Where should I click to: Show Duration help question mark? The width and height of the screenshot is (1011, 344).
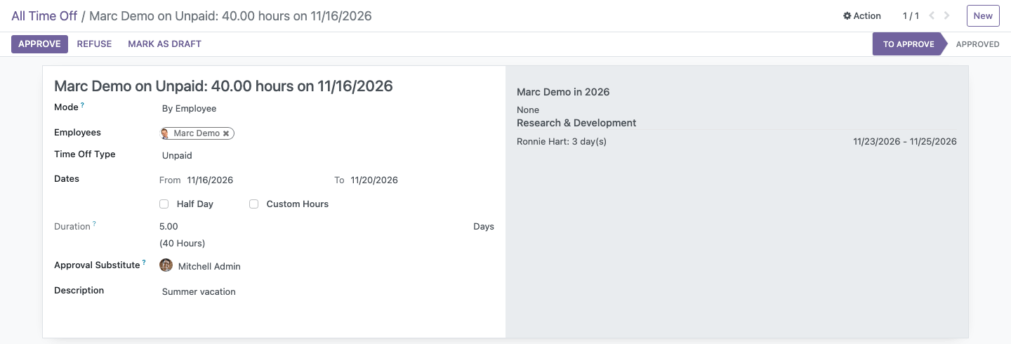point(94,225)
